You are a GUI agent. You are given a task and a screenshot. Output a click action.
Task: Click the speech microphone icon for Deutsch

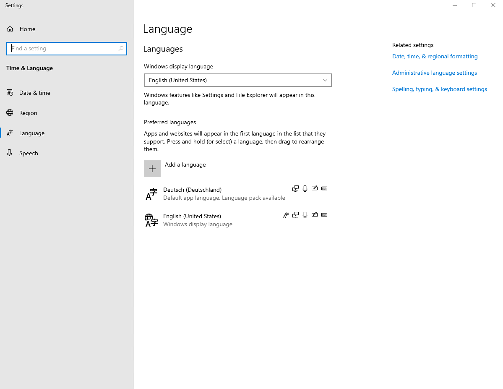point(305,188)
